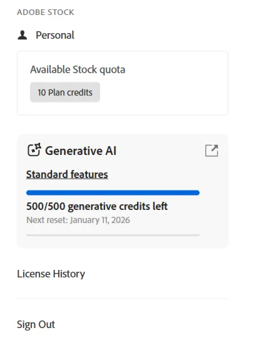Image resolution: width=254 pixels, height=348 pixels.
Task: Click the Personal profile silhouette icon
Action: 23,35
